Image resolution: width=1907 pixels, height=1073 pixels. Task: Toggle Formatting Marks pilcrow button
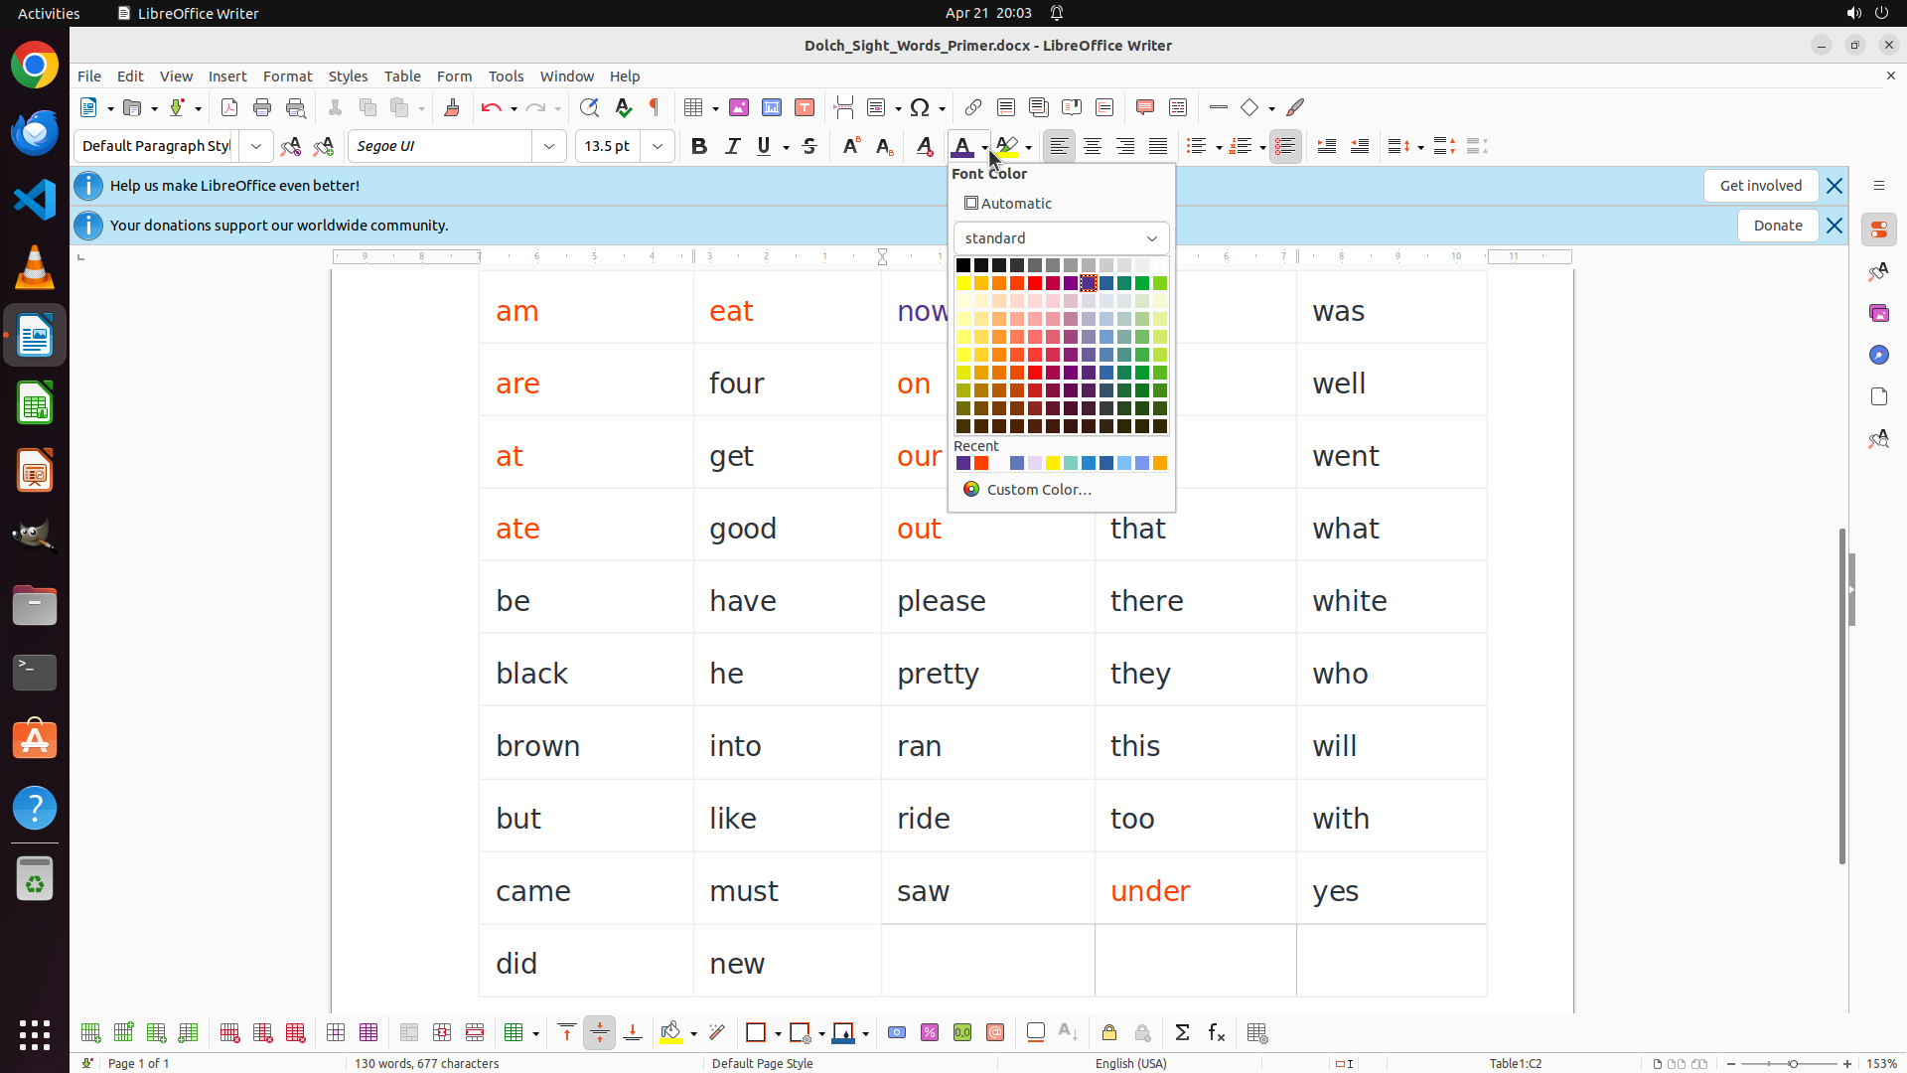655,107
